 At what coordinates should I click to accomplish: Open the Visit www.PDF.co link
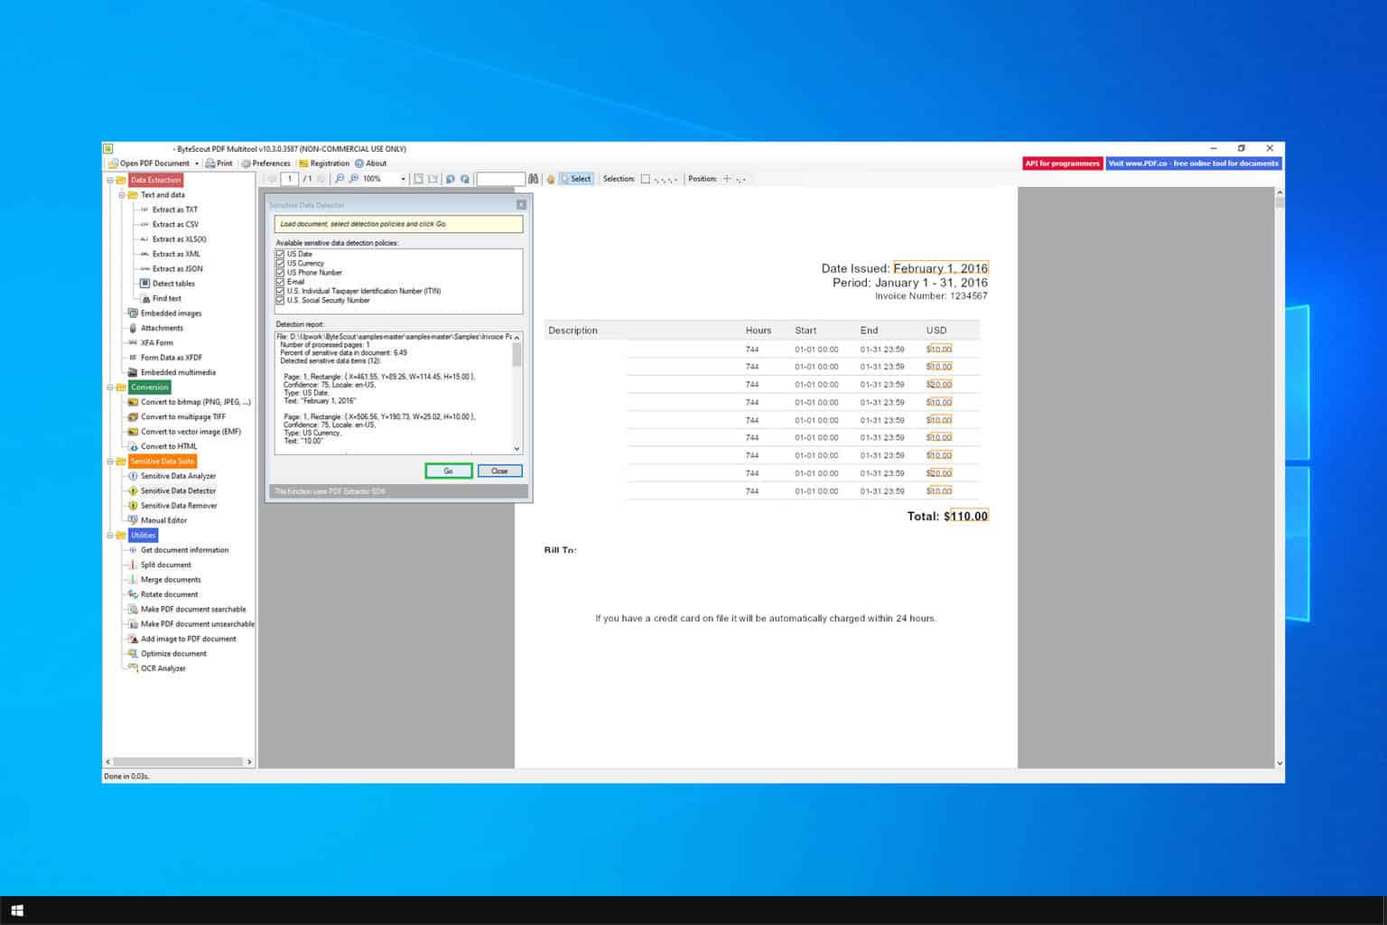click(1193, 164)
